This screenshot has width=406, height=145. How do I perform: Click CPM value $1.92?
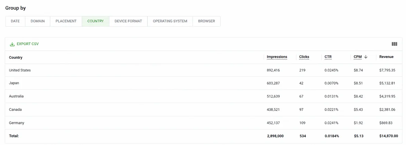click(x=358, y=123)
